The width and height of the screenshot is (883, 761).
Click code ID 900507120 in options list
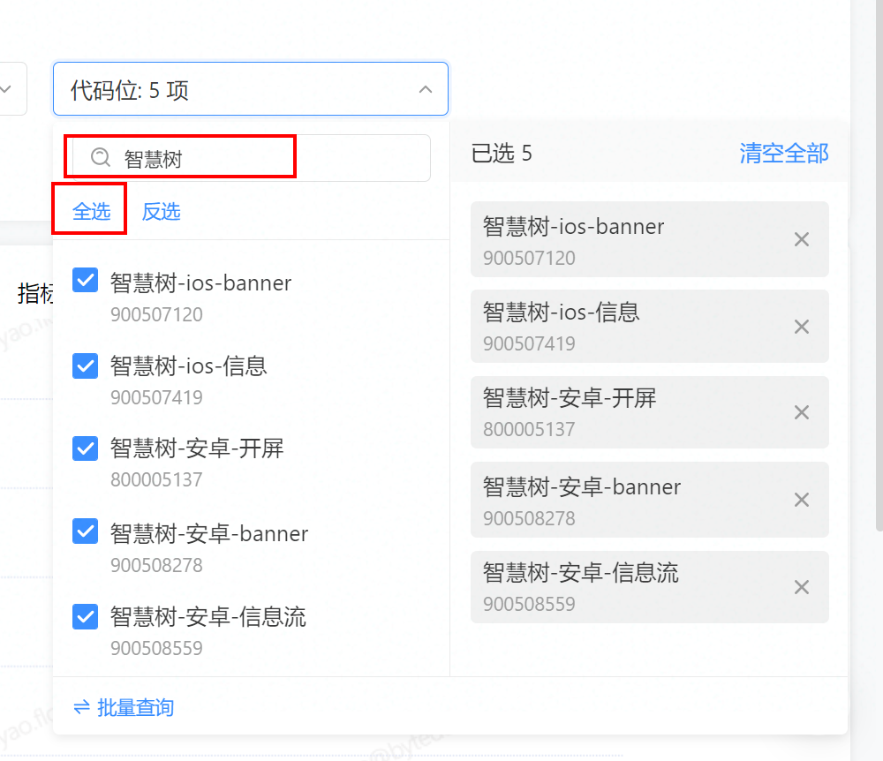(x=156, y=314)
